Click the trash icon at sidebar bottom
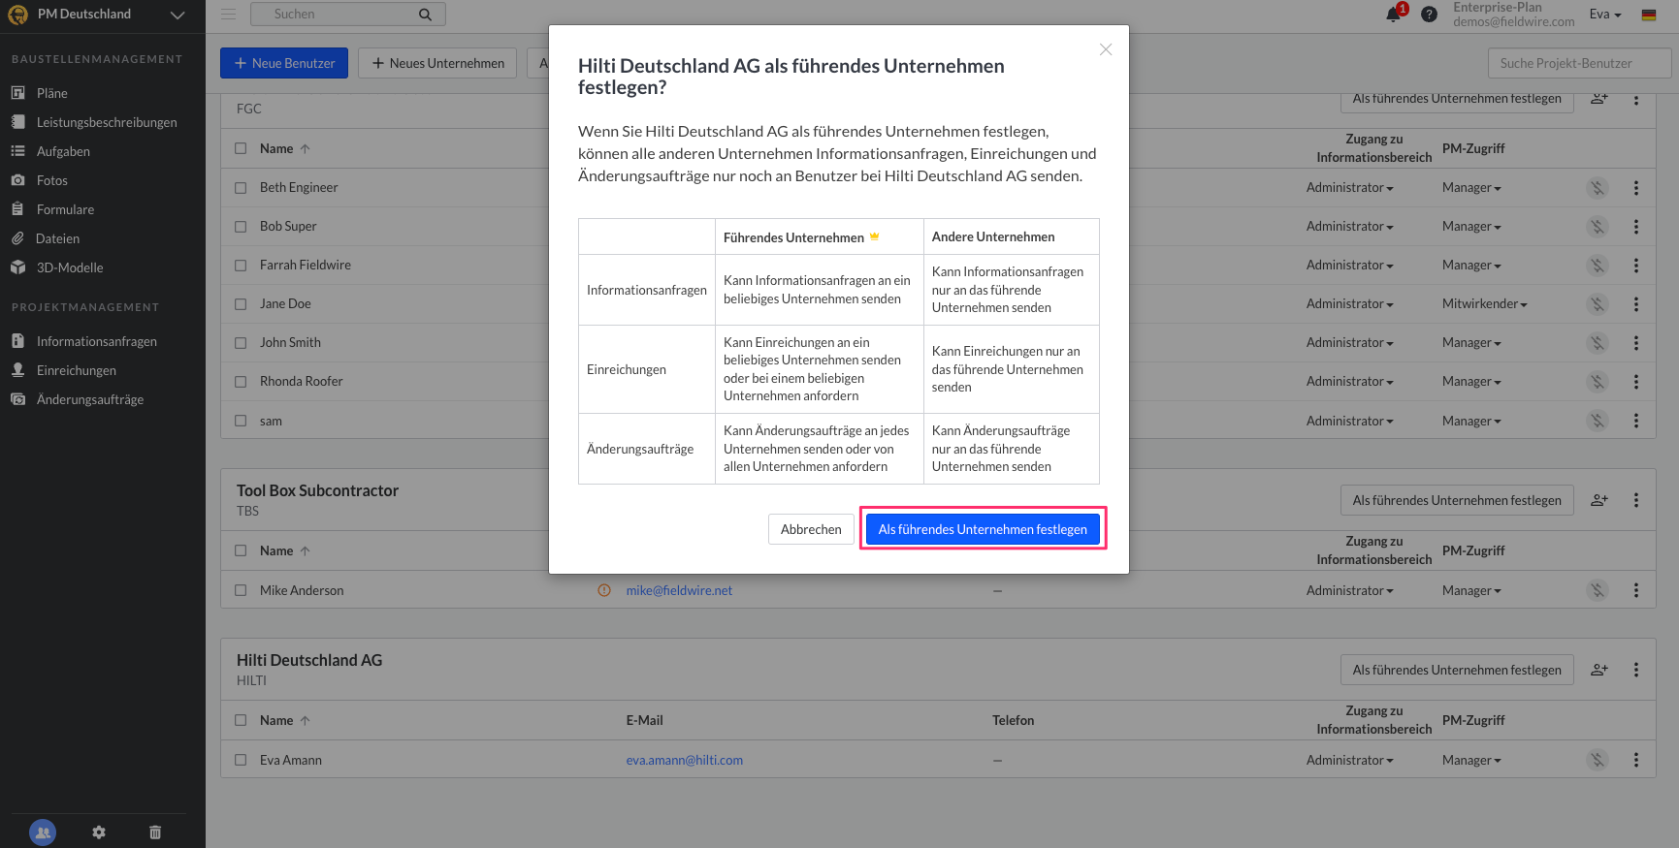 pyautogui.click(x=155, y=832)
